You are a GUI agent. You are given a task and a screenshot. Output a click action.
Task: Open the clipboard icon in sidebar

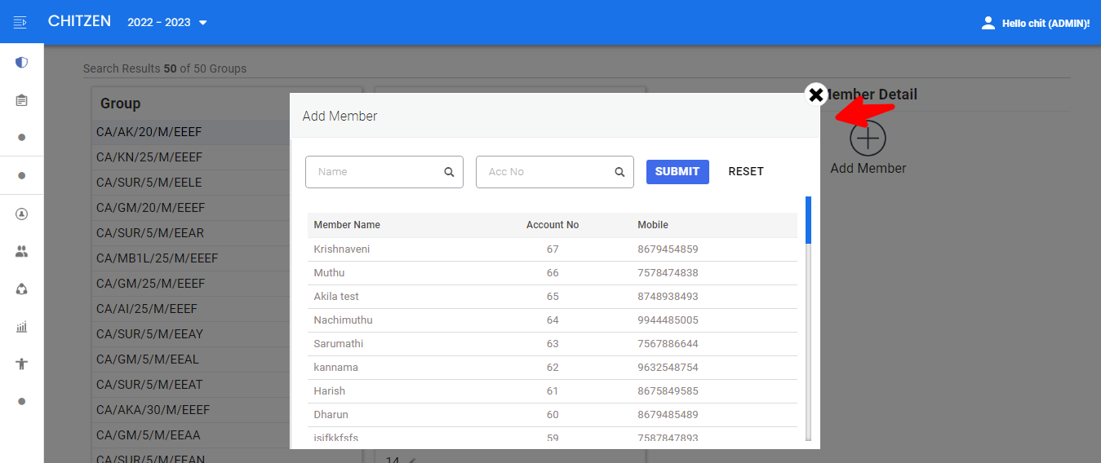click(x=22, y=100)
